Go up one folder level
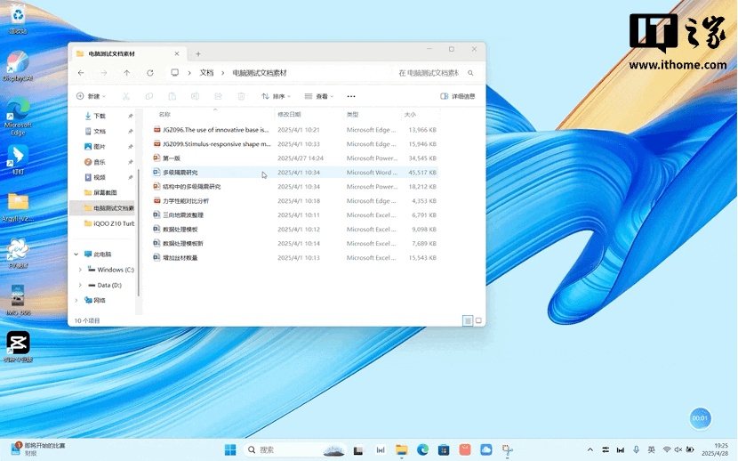Viewport: 738px width, 461px height. pos(126,73)
